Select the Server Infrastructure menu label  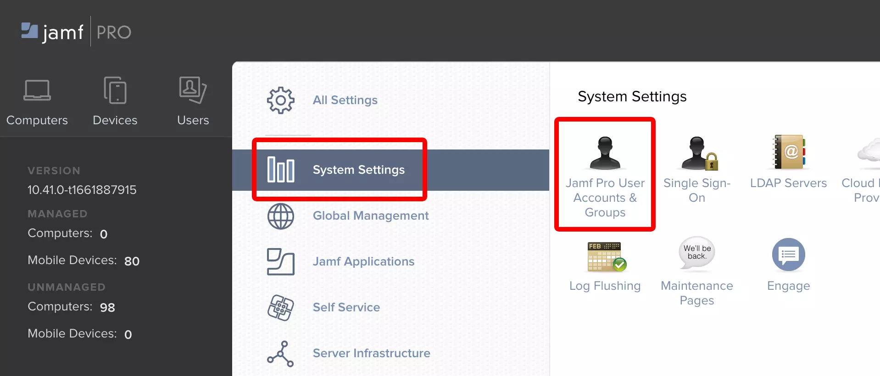(372, 353)
